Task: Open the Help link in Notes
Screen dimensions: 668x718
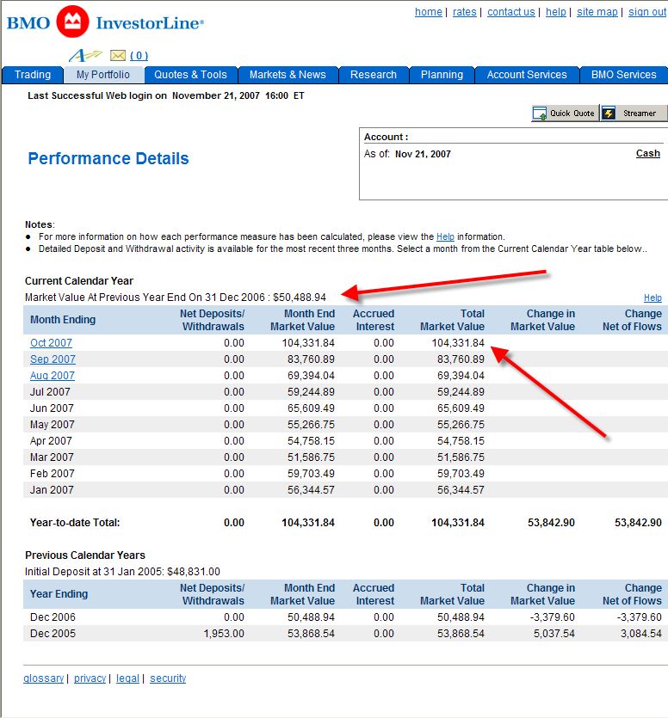Action: [x=445, y=236]
